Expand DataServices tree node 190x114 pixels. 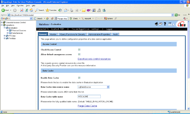[x=8, y=33]
